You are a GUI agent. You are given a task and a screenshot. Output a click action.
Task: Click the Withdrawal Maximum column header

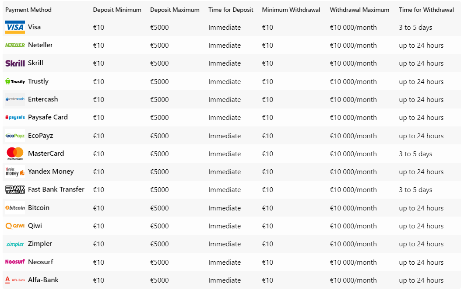coord(359,10)
